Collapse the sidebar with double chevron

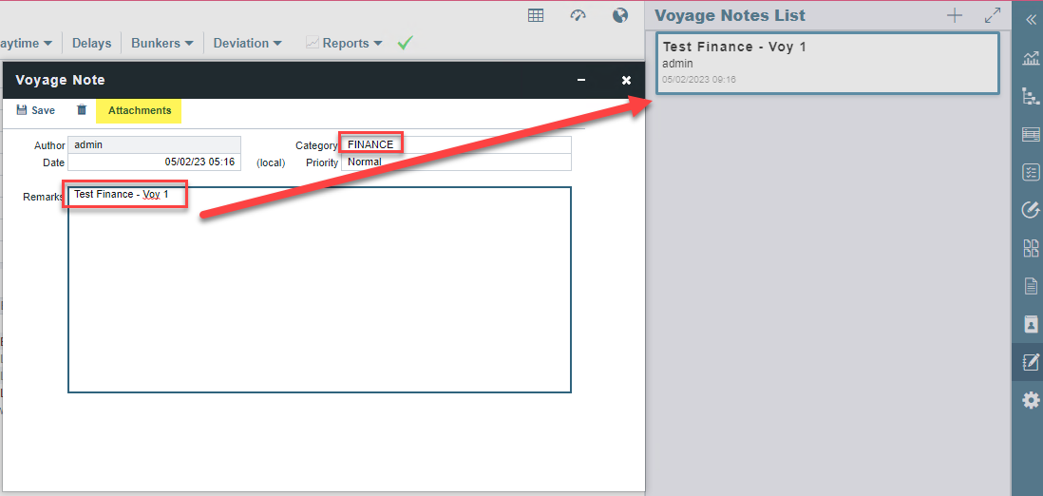tap(1031, 19)
